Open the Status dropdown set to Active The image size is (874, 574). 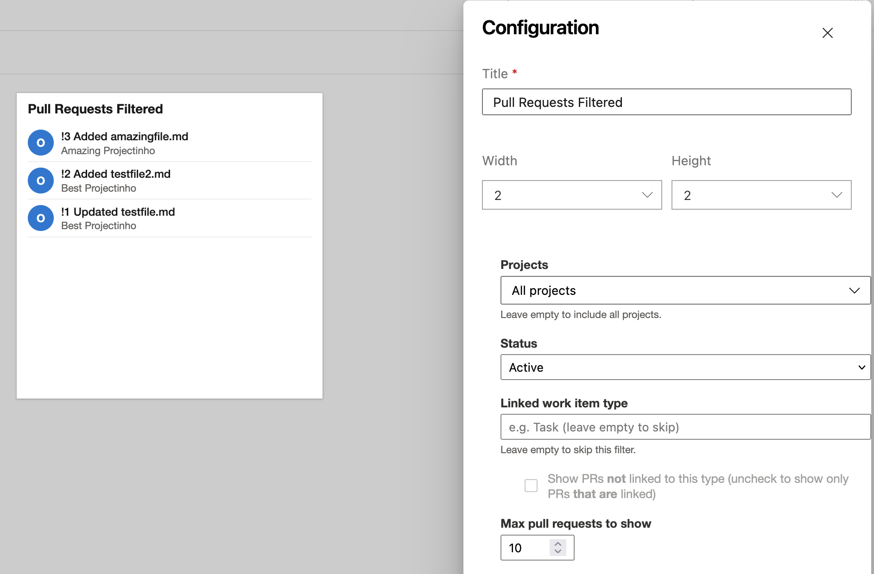685,367
